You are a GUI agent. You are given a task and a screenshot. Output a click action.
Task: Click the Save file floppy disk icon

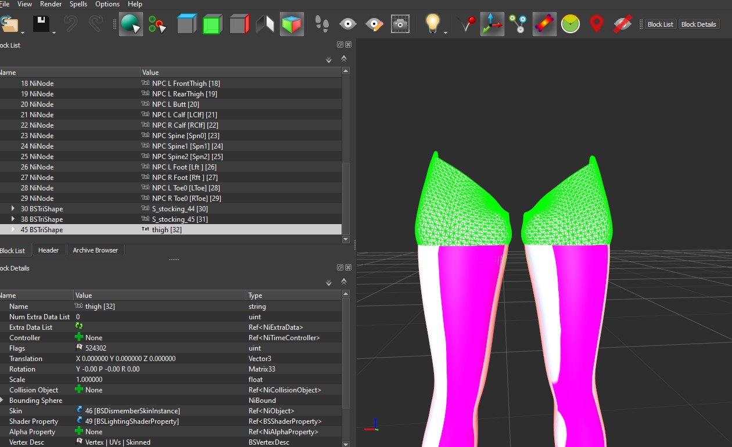click(x=41, y=24)
